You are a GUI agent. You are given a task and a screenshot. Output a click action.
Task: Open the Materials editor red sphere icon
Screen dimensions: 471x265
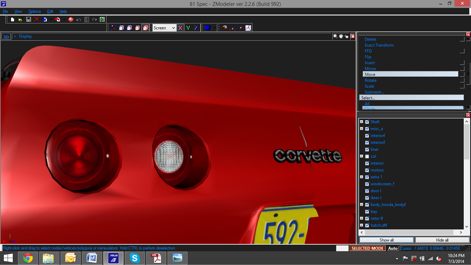tap(71, 19)
